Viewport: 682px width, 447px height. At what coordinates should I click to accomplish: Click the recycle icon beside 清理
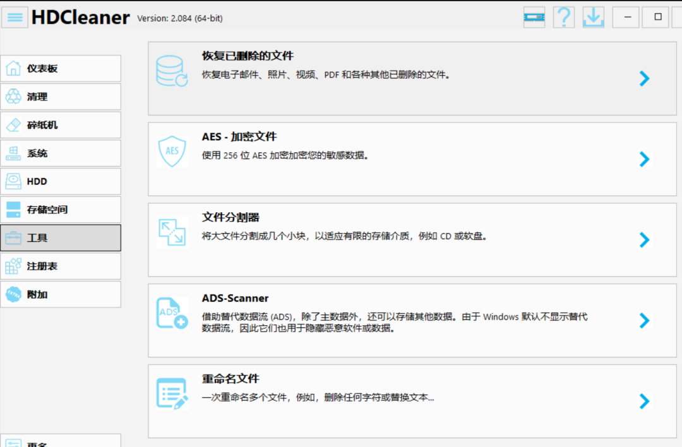tap(13, 97)
